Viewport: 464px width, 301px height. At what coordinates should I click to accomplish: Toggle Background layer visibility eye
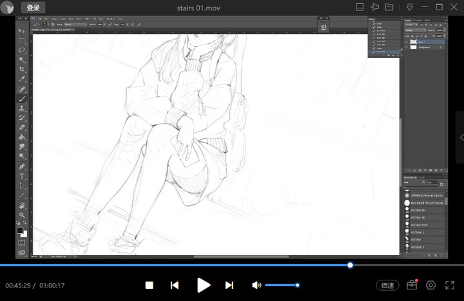(407, 47)
